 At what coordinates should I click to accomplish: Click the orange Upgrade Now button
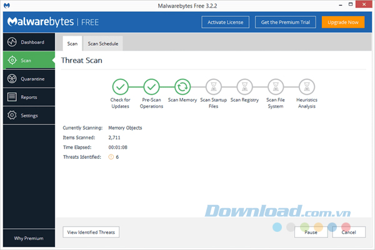343,22
